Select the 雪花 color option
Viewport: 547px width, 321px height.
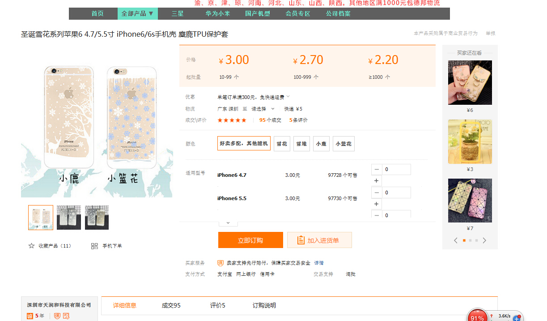point(282,144)
